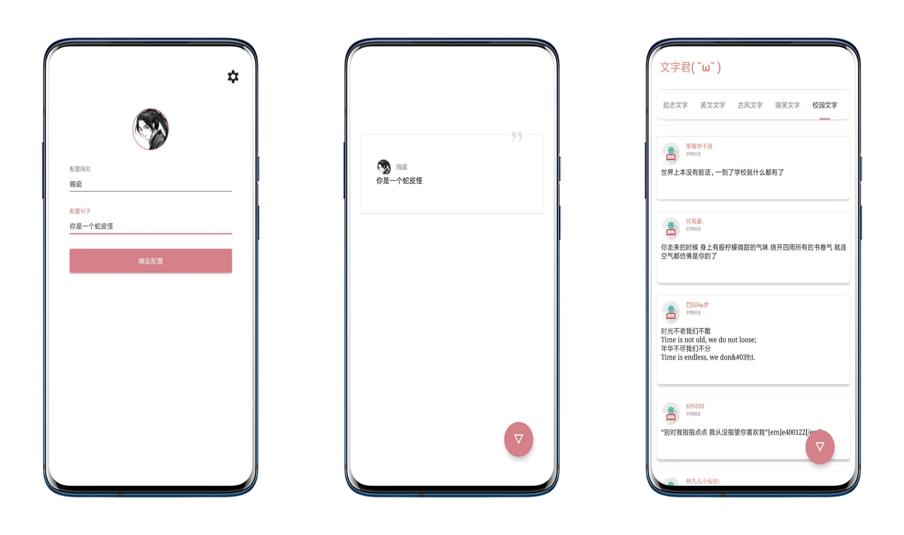
Task: Click the settings gear icon
Action: point(233,77)
